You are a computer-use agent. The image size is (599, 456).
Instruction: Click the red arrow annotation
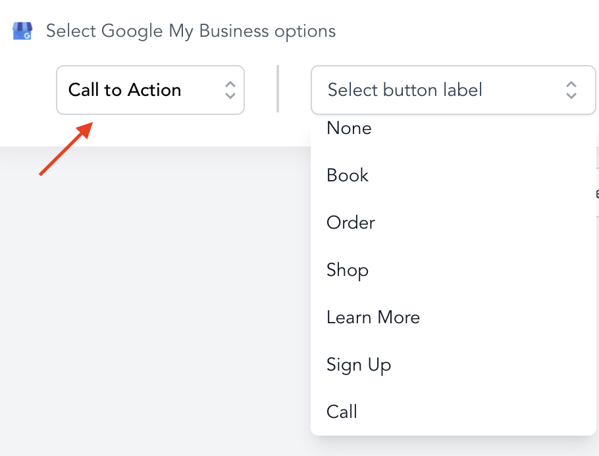(x=66, y=148)
